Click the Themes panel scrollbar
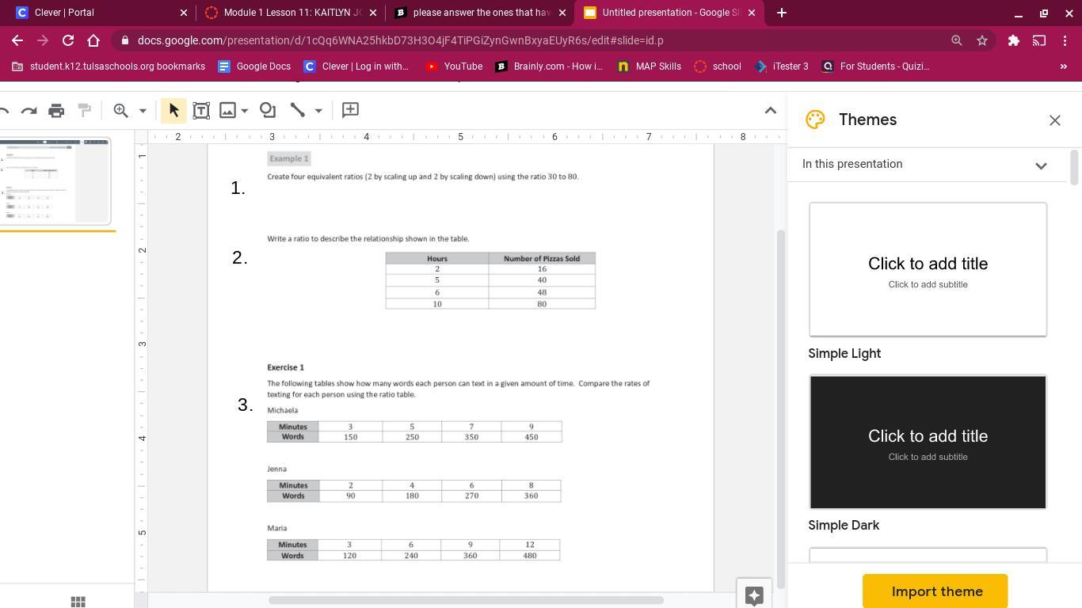1082x608 pixels. point(1074,167)
